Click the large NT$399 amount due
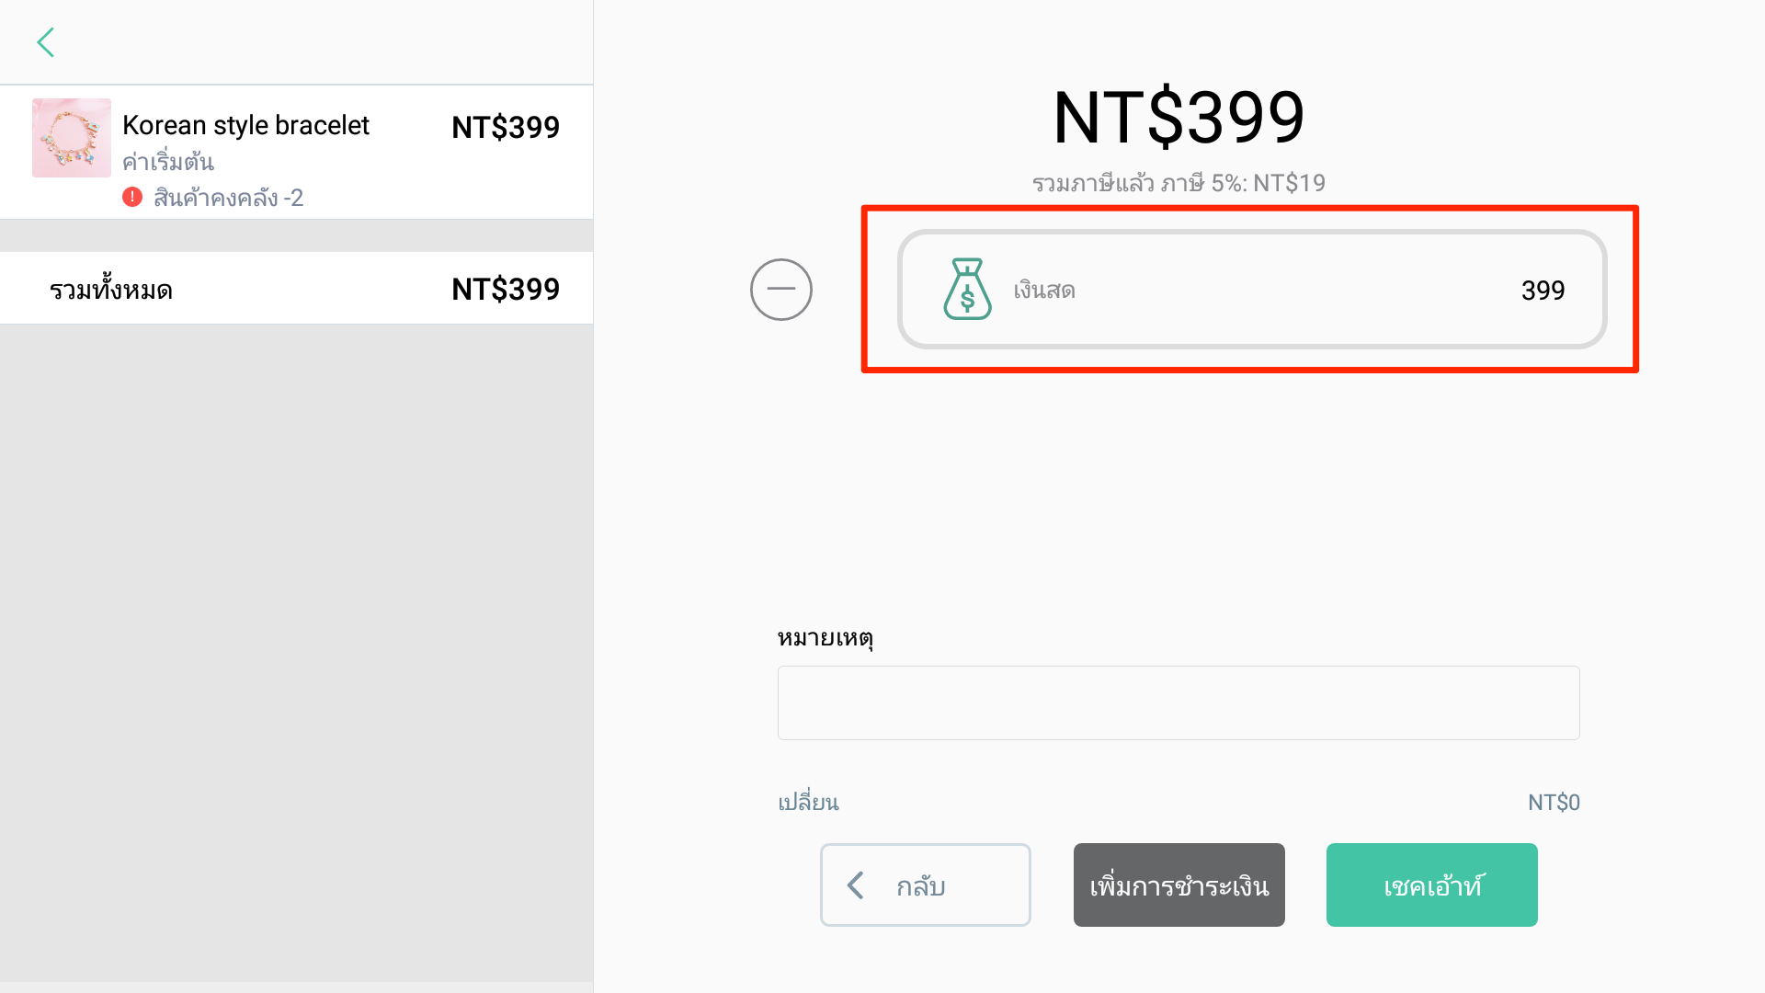Image resolution: width=1765 pixels, height=993 pixels. click(1179, 118)
